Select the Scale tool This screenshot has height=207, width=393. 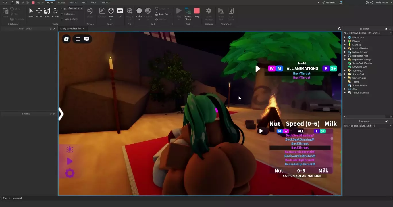(47, 13)
